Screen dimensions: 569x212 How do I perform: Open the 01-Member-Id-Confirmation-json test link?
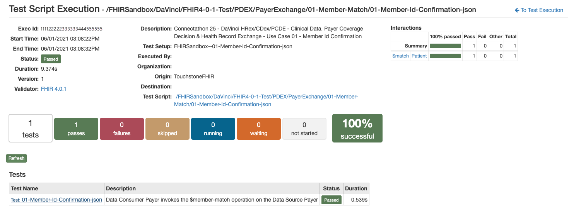56,200
